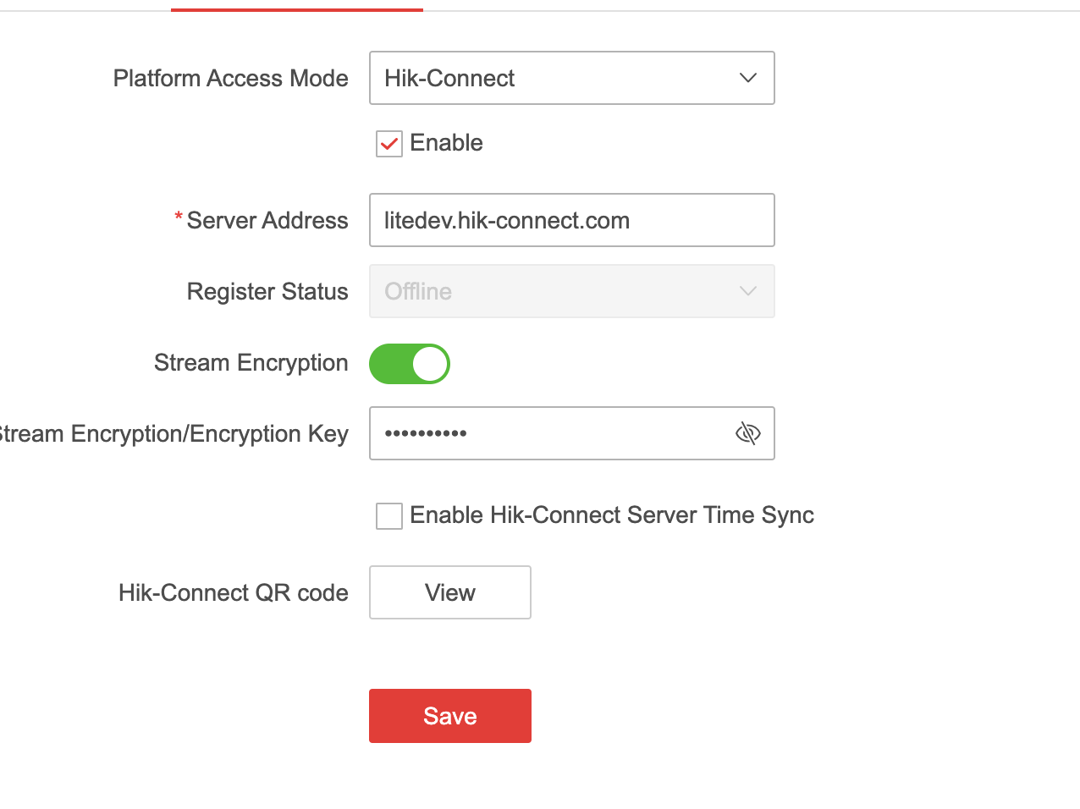Click the "Enable Hik-Connect Server Time Sync" text
The image size is (1080, 809).
click(611, 515)
